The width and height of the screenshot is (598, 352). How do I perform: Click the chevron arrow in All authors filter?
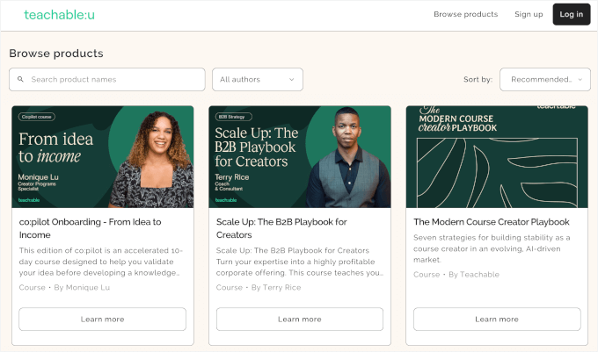point(292,79)
